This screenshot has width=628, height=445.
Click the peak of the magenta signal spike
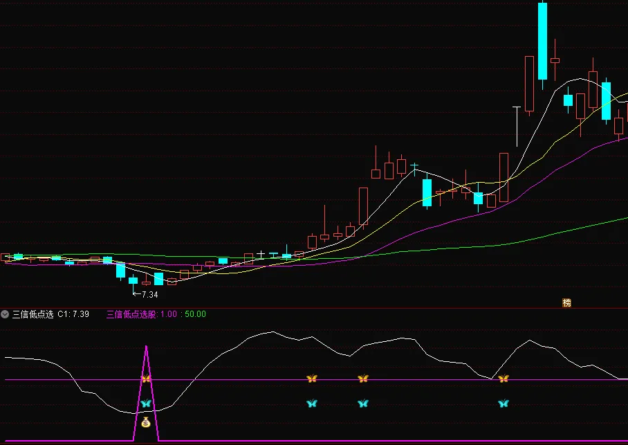click(146, 346)
